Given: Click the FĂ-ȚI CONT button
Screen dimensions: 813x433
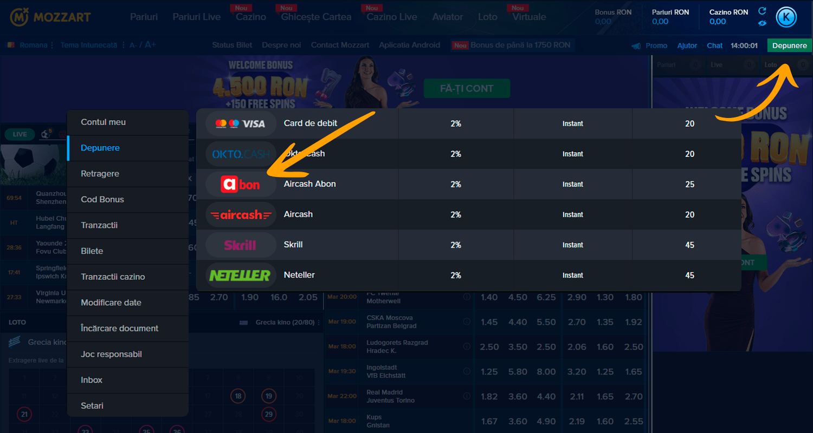Looking at the screenshot, I should pyautogui.click(x=467, y=88).
